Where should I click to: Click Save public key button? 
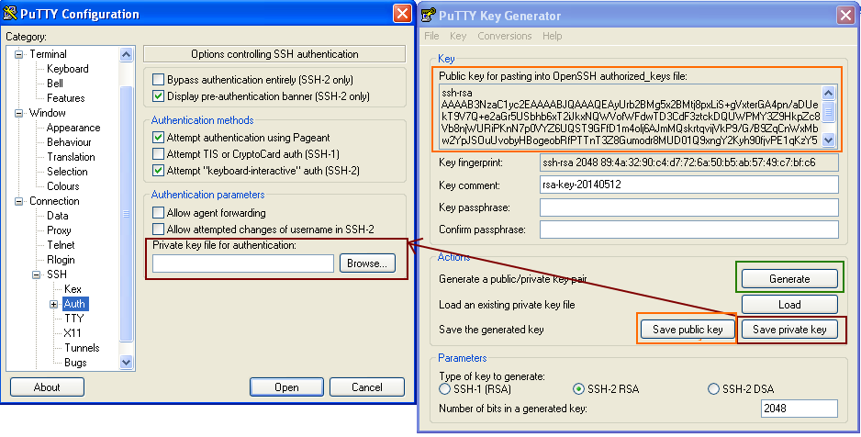pos(688,330)
